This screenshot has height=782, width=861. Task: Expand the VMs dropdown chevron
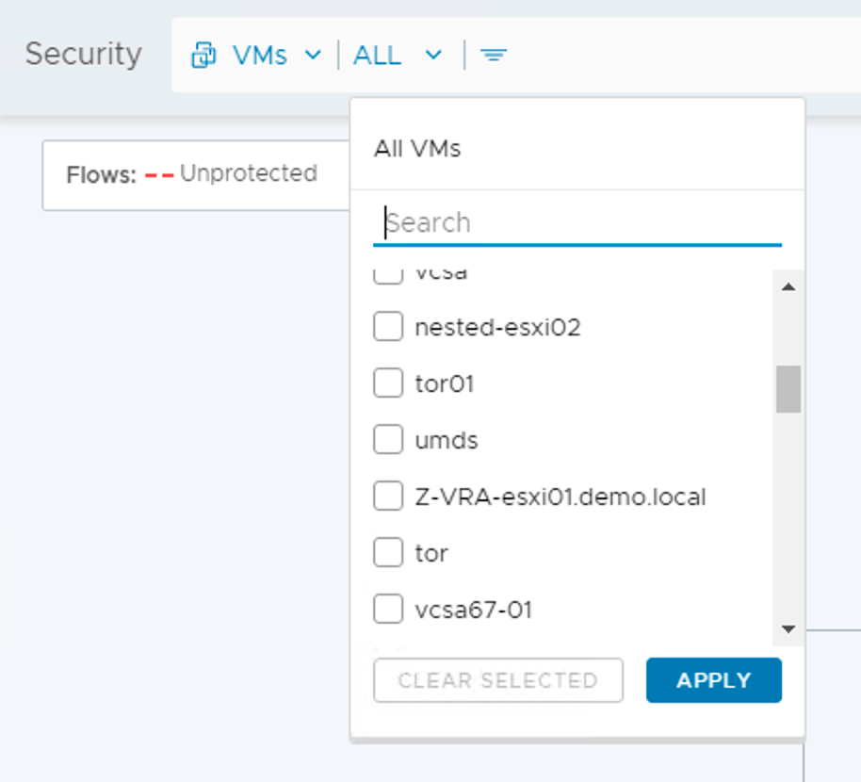tap(313, 56)
